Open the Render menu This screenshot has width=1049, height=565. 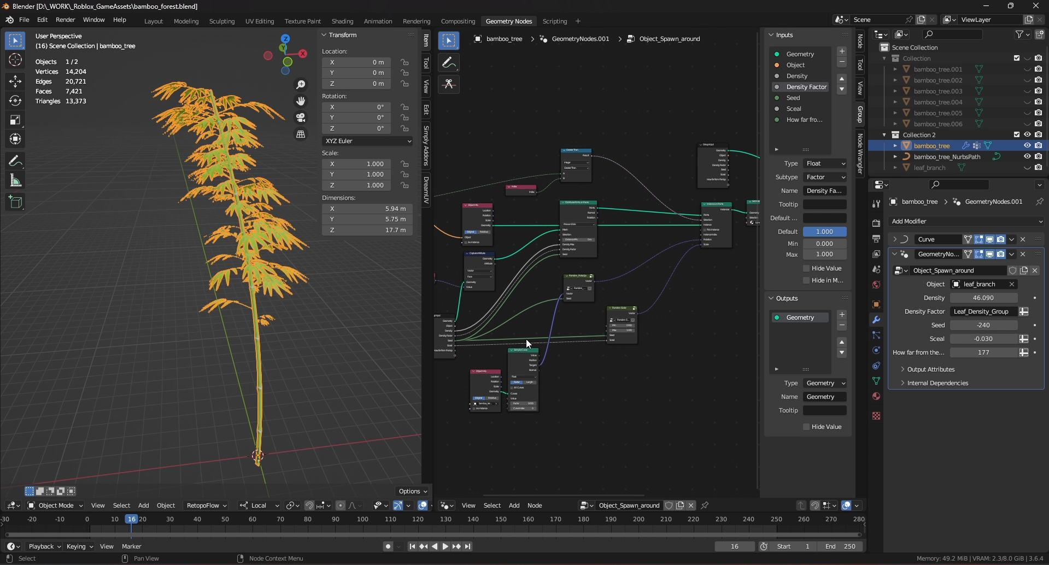[65, 20]
